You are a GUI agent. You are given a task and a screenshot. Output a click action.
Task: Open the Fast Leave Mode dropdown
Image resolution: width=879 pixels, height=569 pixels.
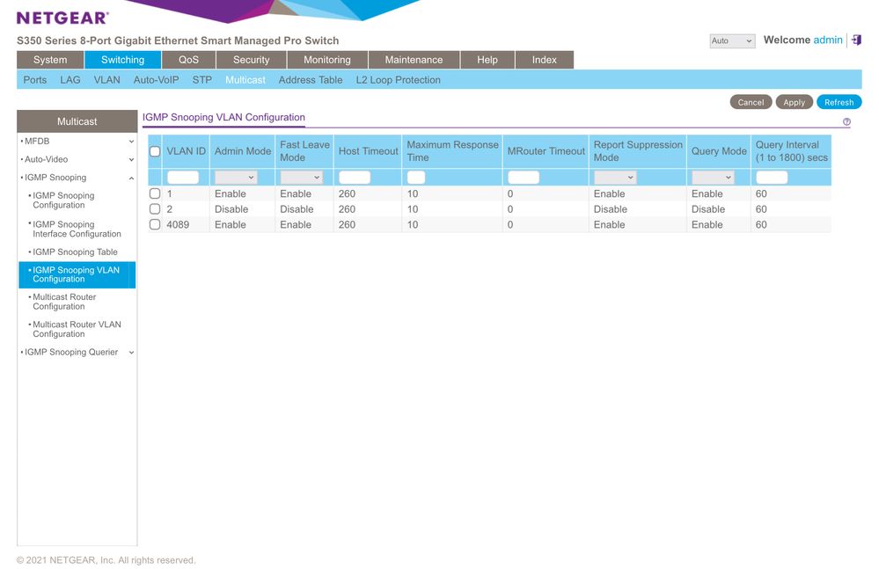301,178
